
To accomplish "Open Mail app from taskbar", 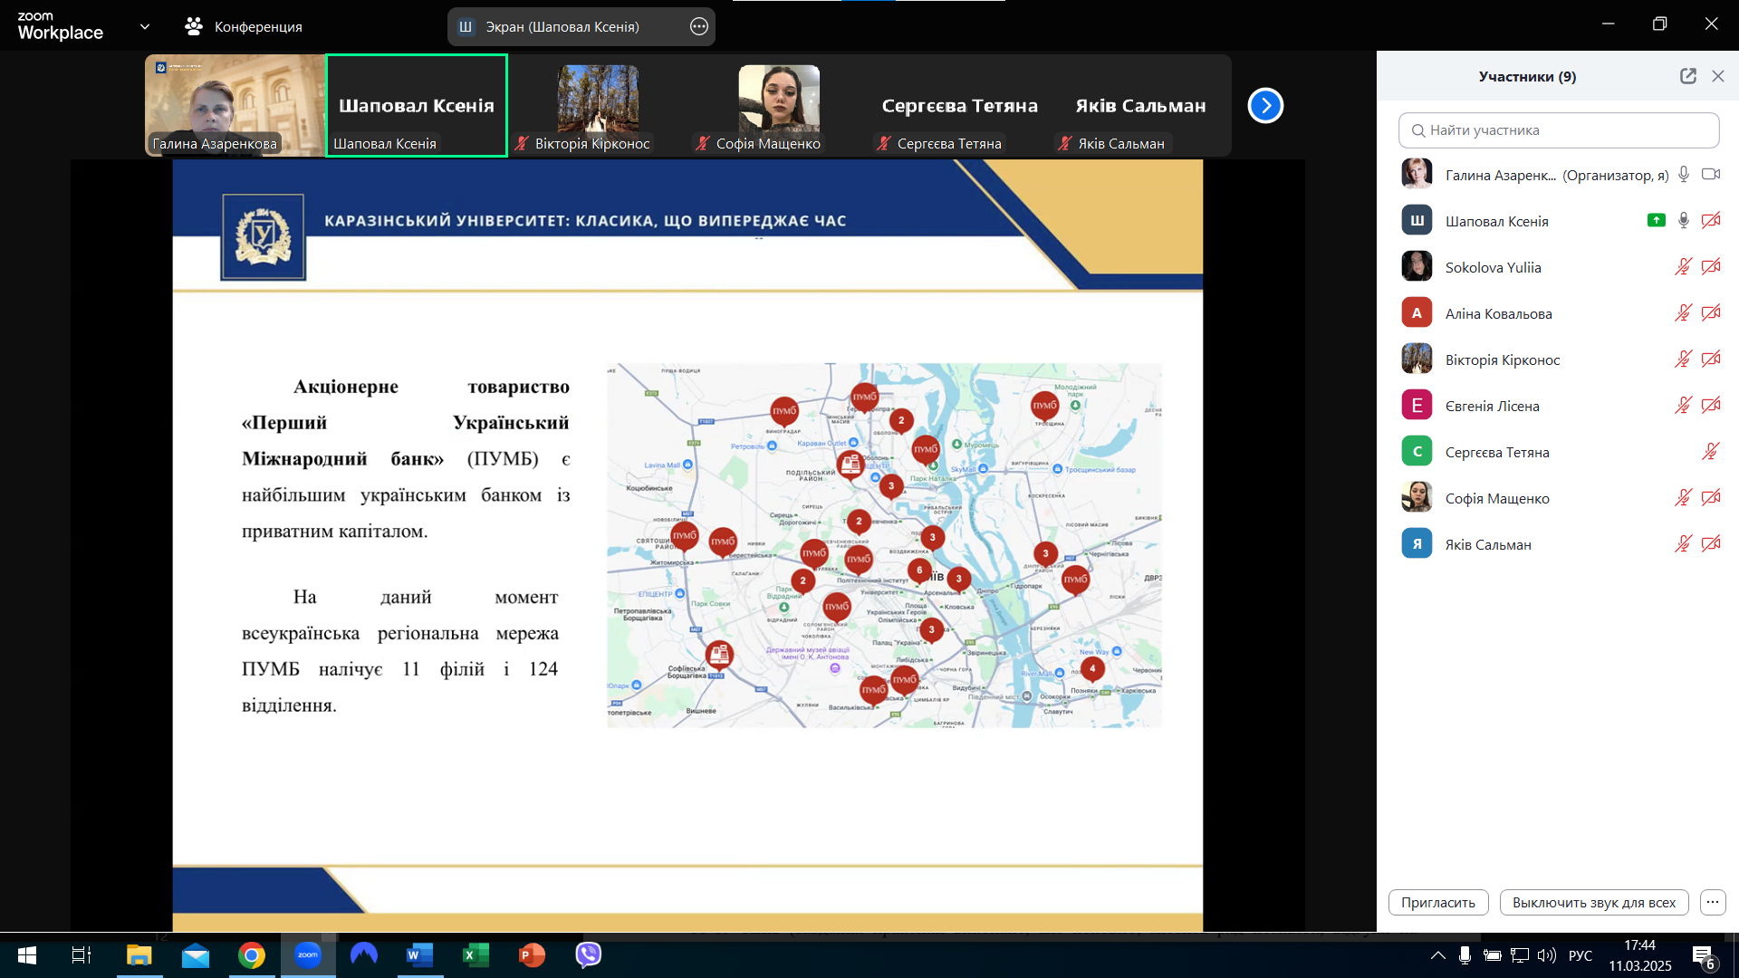I will click(196, 955).
